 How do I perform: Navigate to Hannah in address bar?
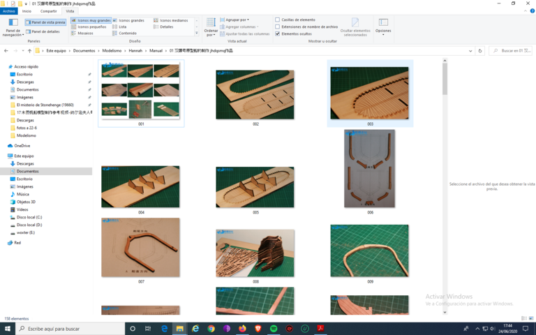[135, 50]
